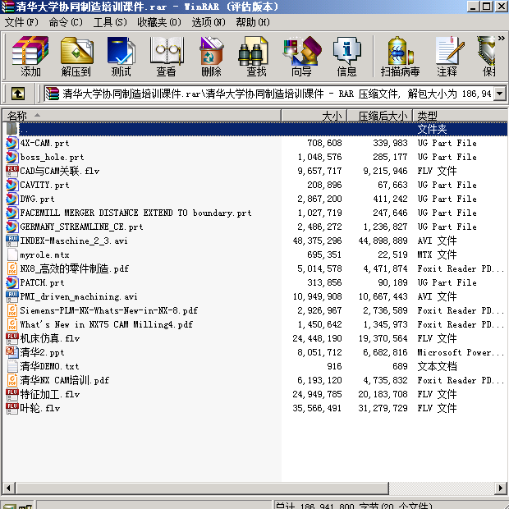Open the address path dropdown arrow
Screen dimensions: 509x509
click(x=500, y=94)
